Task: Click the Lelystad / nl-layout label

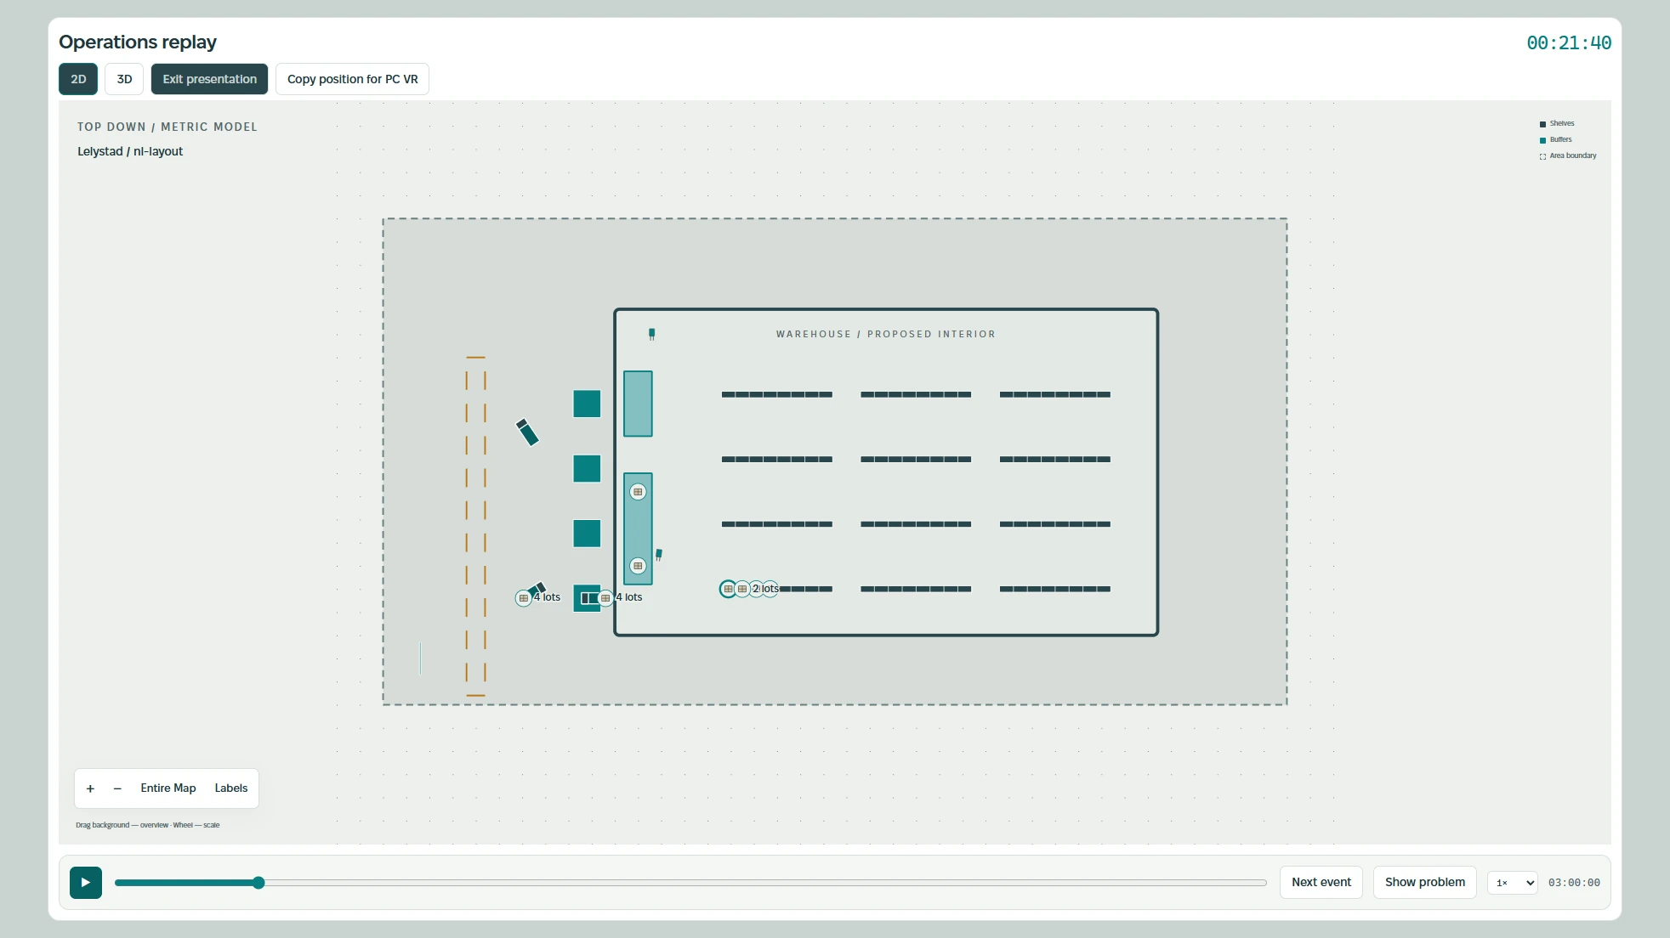Action: click(x=130, y=151)
